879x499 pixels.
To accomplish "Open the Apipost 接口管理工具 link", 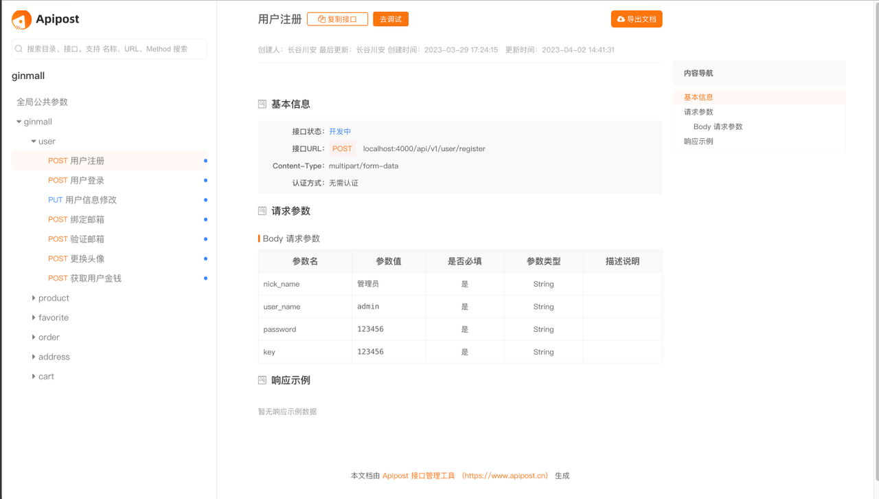I will (418, 476).
